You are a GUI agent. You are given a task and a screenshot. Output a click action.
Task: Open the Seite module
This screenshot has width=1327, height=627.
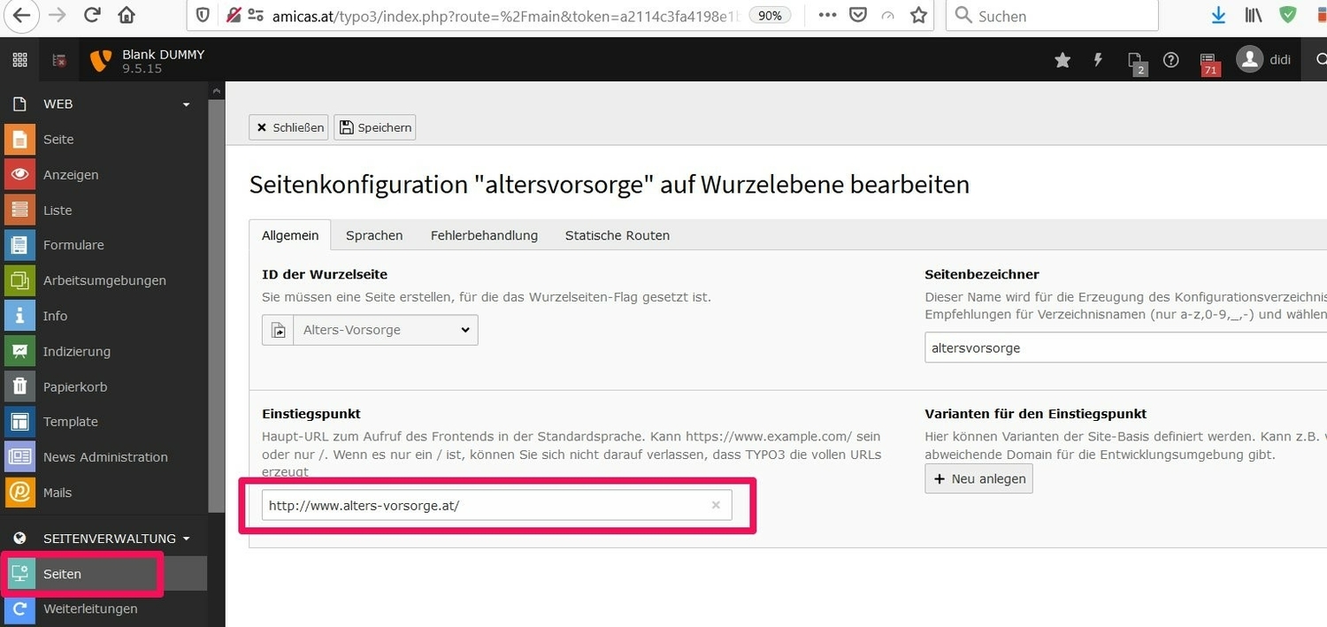(x=104, y=140)
